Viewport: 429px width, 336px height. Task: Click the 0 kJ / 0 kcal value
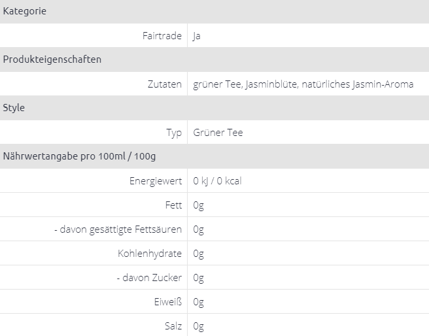click(x=217, y=181)
